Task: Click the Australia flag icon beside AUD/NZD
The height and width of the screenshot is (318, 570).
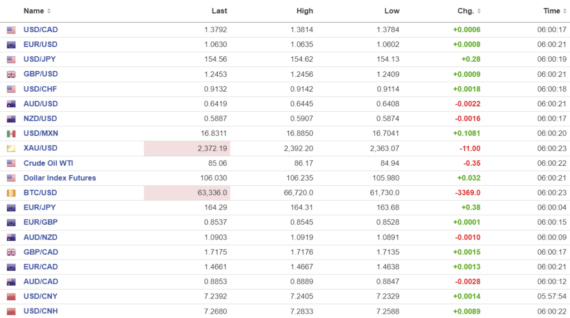Action: point(11,237)
